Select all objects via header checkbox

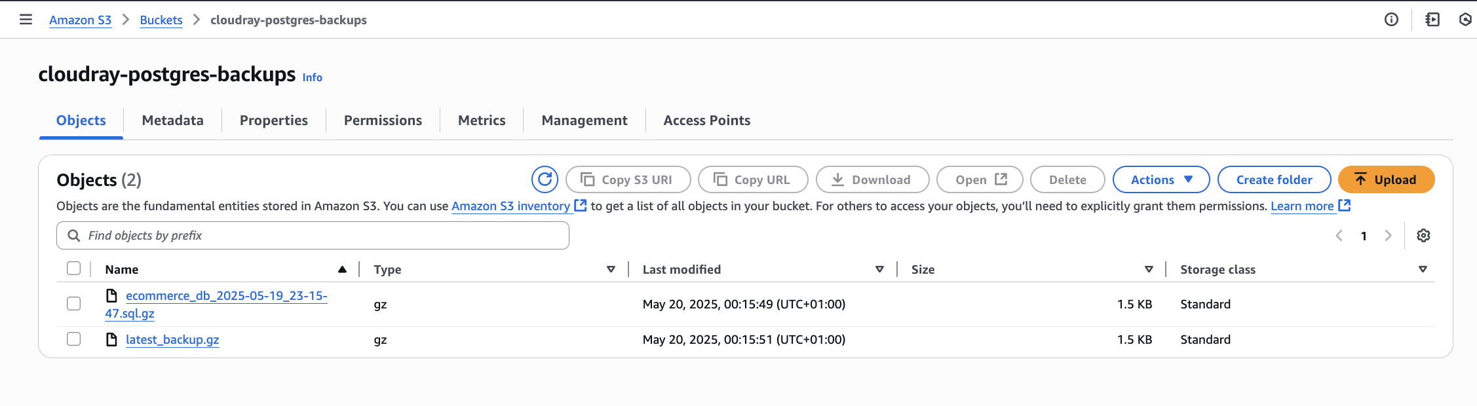pos(73,268)
